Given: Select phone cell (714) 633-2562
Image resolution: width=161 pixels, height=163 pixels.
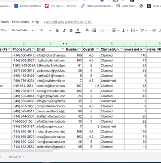Looking at the screenshot, I should point(24,147).
